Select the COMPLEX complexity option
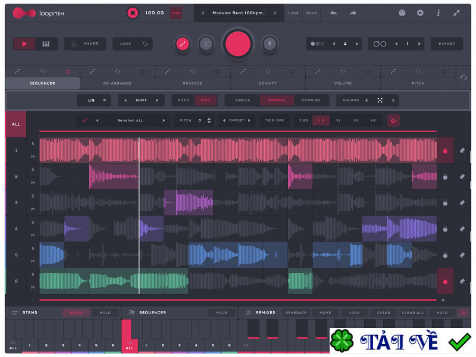This screenshot has height=357, width=476. point(311,100)
